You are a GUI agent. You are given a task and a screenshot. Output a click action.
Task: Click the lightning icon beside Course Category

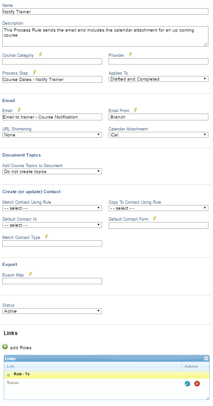click(41, 54)
